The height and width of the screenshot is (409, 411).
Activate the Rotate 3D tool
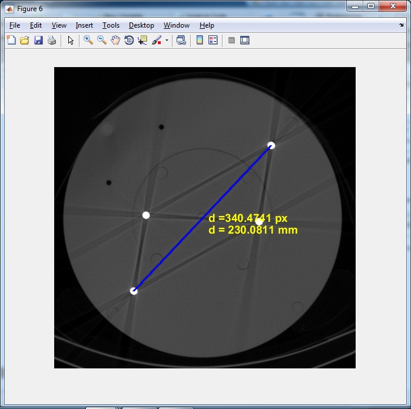pos(129,41)
